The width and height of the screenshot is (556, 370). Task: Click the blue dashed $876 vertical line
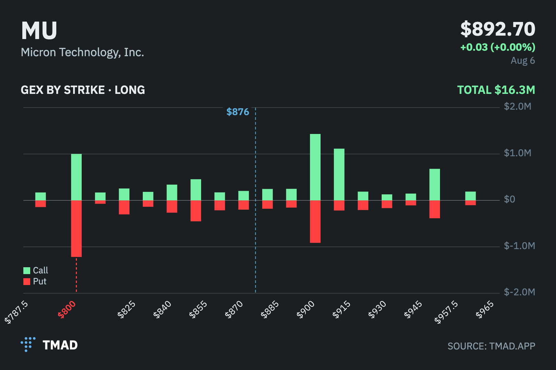pyautogui.click(x=255, y=200)
